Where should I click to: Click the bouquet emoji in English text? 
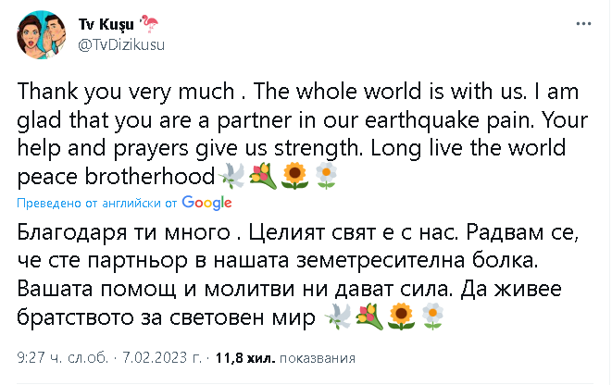pos(263,173)
